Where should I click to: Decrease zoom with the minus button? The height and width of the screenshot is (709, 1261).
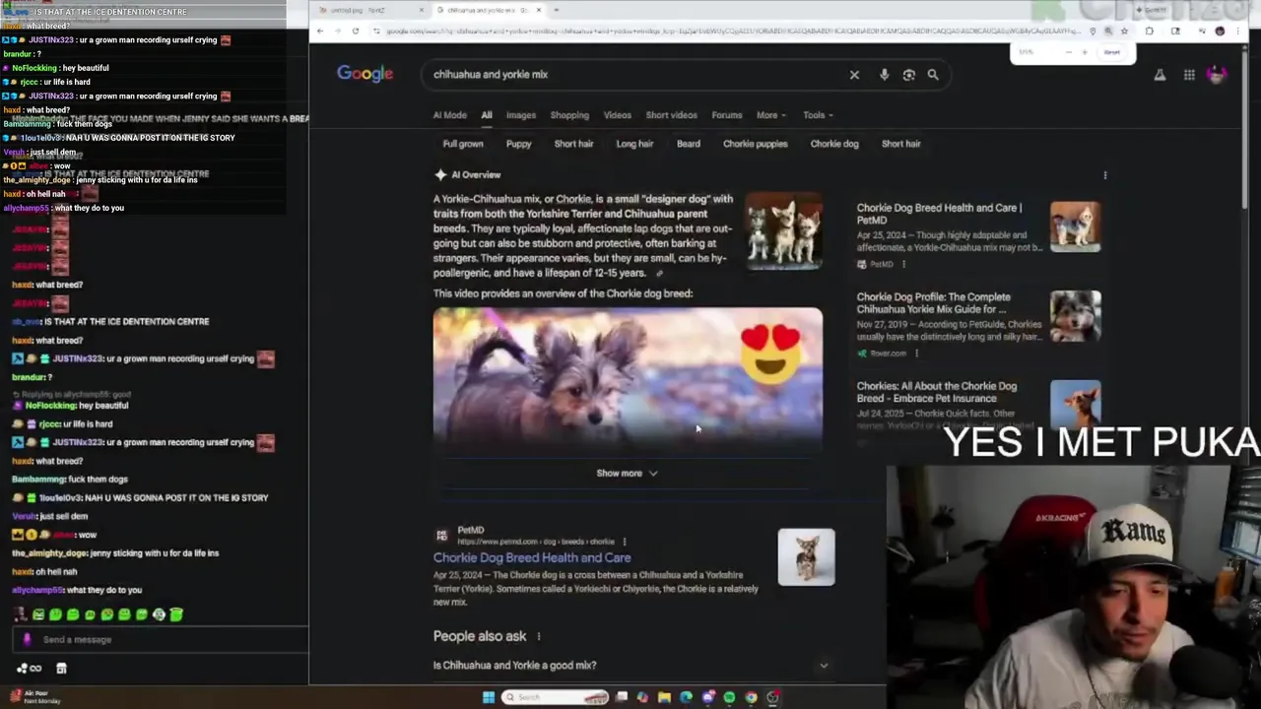coord(1067,52)
